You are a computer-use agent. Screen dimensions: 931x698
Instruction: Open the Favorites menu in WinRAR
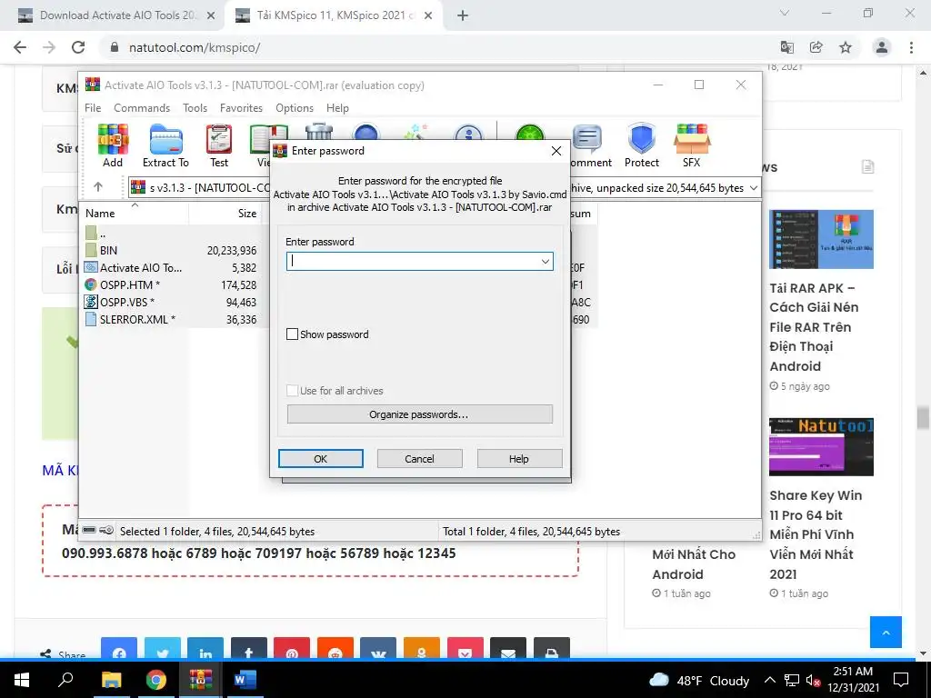click(x=241, y=108)
